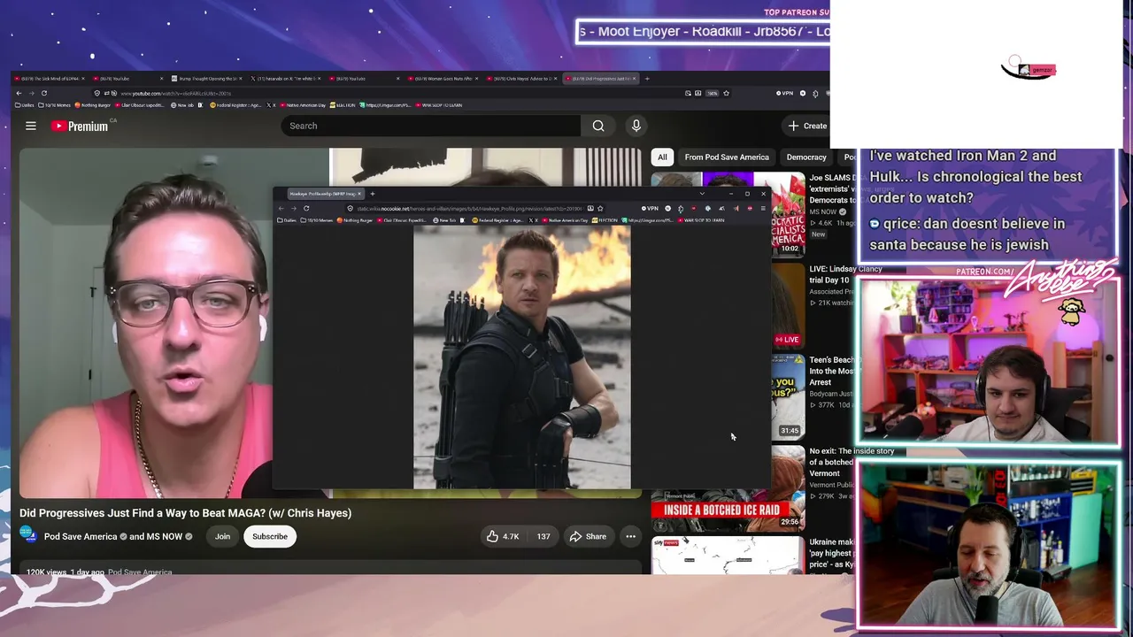1133x637 pixels.
Task: Open the Pod Save America channel avatar
Action: (28, 536)
